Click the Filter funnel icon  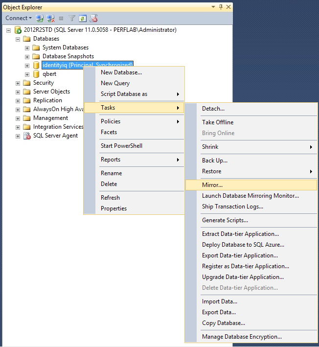click(71, 19)
